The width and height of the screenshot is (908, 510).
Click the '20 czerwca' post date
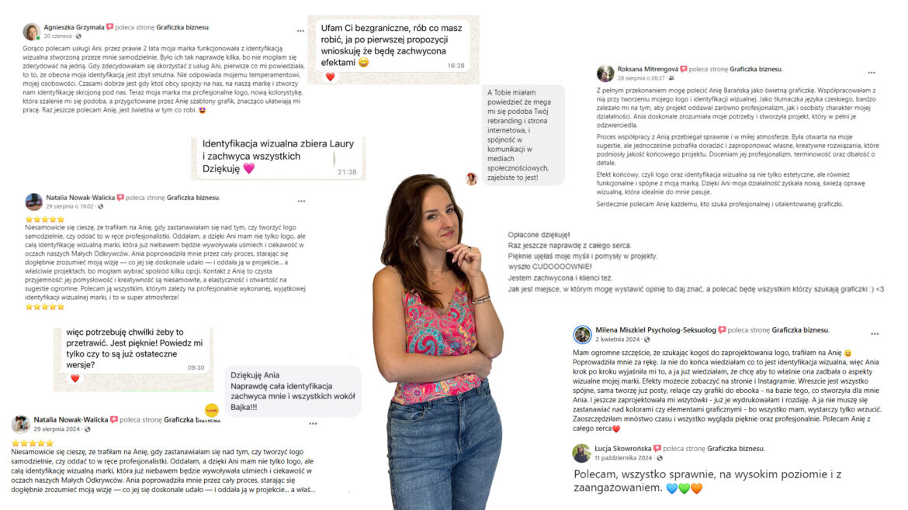tap(58, 36)
